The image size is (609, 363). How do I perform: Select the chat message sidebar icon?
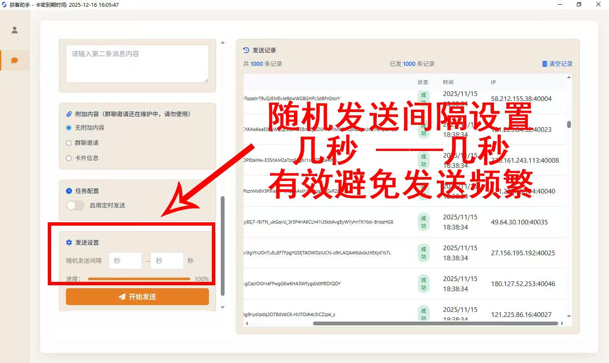14,60
